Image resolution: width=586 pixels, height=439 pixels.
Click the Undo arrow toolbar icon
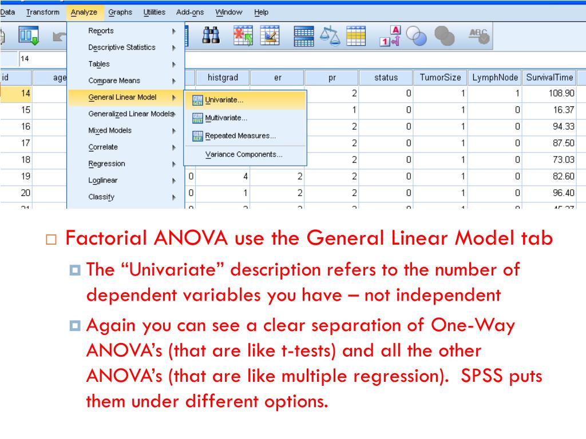point(59,37)
